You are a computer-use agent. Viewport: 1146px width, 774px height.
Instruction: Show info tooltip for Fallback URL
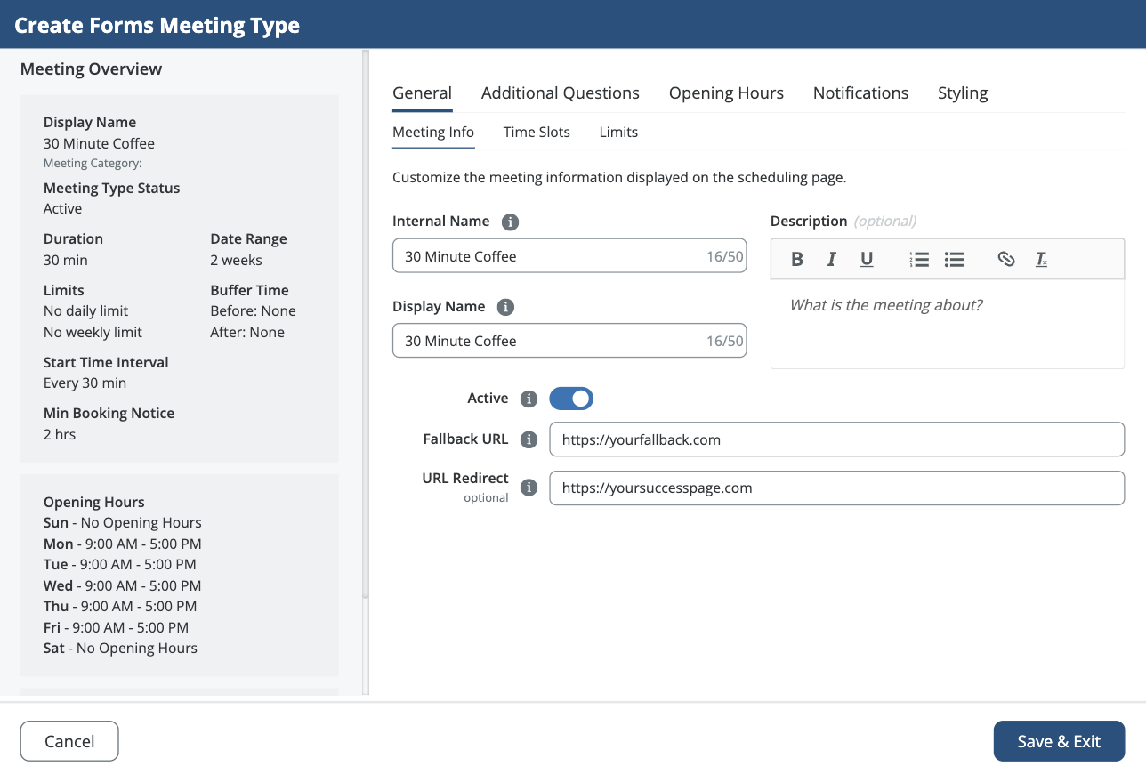529,439
